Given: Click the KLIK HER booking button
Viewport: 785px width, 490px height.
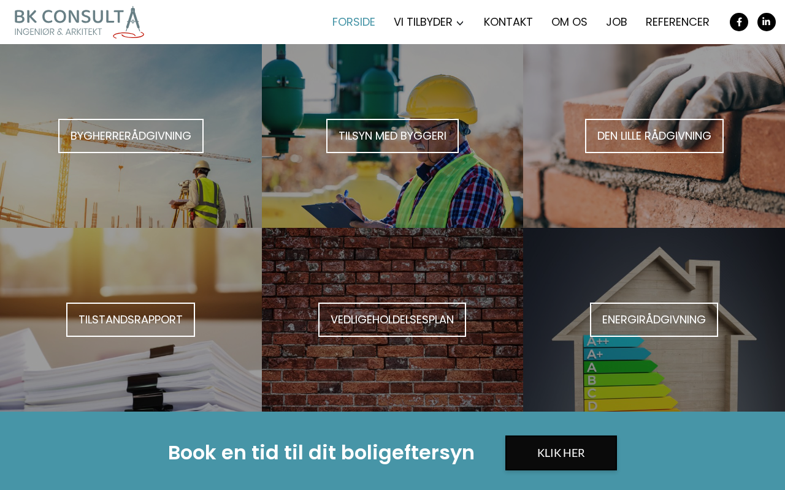Looking at the screenshot, I should 561,453.
